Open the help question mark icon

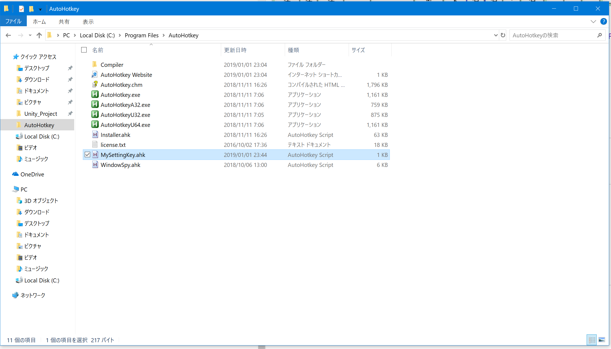(603, 22)
